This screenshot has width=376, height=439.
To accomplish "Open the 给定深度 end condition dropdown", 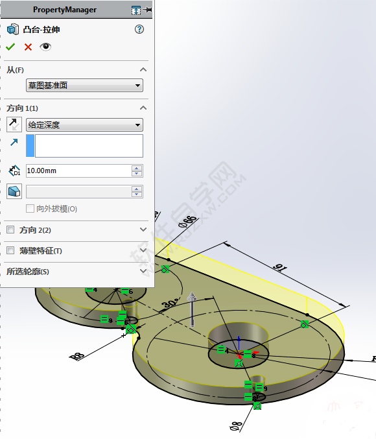I will 84,125.
